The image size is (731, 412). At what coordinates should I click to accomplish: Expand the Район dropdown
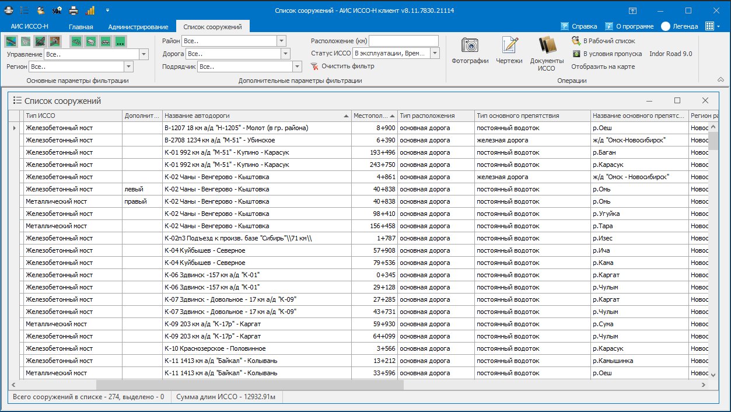point(281,41)
